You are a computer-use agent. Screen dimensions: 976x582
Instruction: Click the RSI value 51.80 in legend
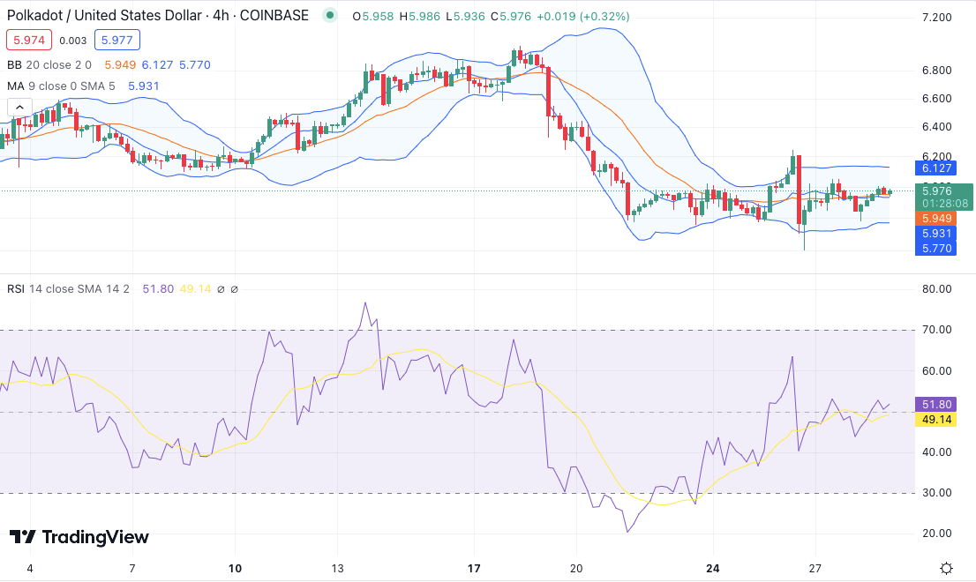158,288
